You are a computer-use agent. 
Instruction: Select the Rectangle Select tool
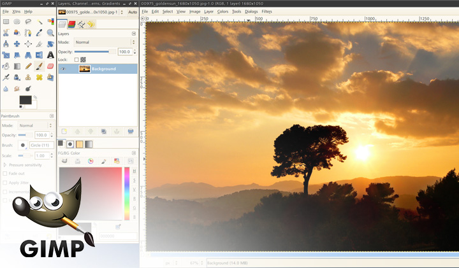click(x=6, y=22)
